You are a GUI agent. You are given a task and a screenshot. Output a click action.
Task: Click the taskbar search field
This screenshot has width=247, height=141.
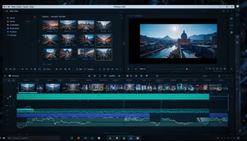pyautogui.click(x=33, y=138)
